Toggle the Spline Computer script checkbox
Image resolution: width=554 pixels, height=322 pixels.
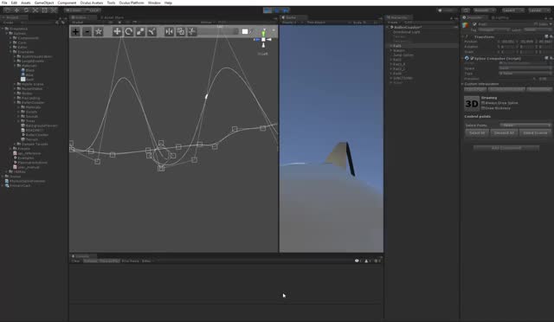coord(472,58)
